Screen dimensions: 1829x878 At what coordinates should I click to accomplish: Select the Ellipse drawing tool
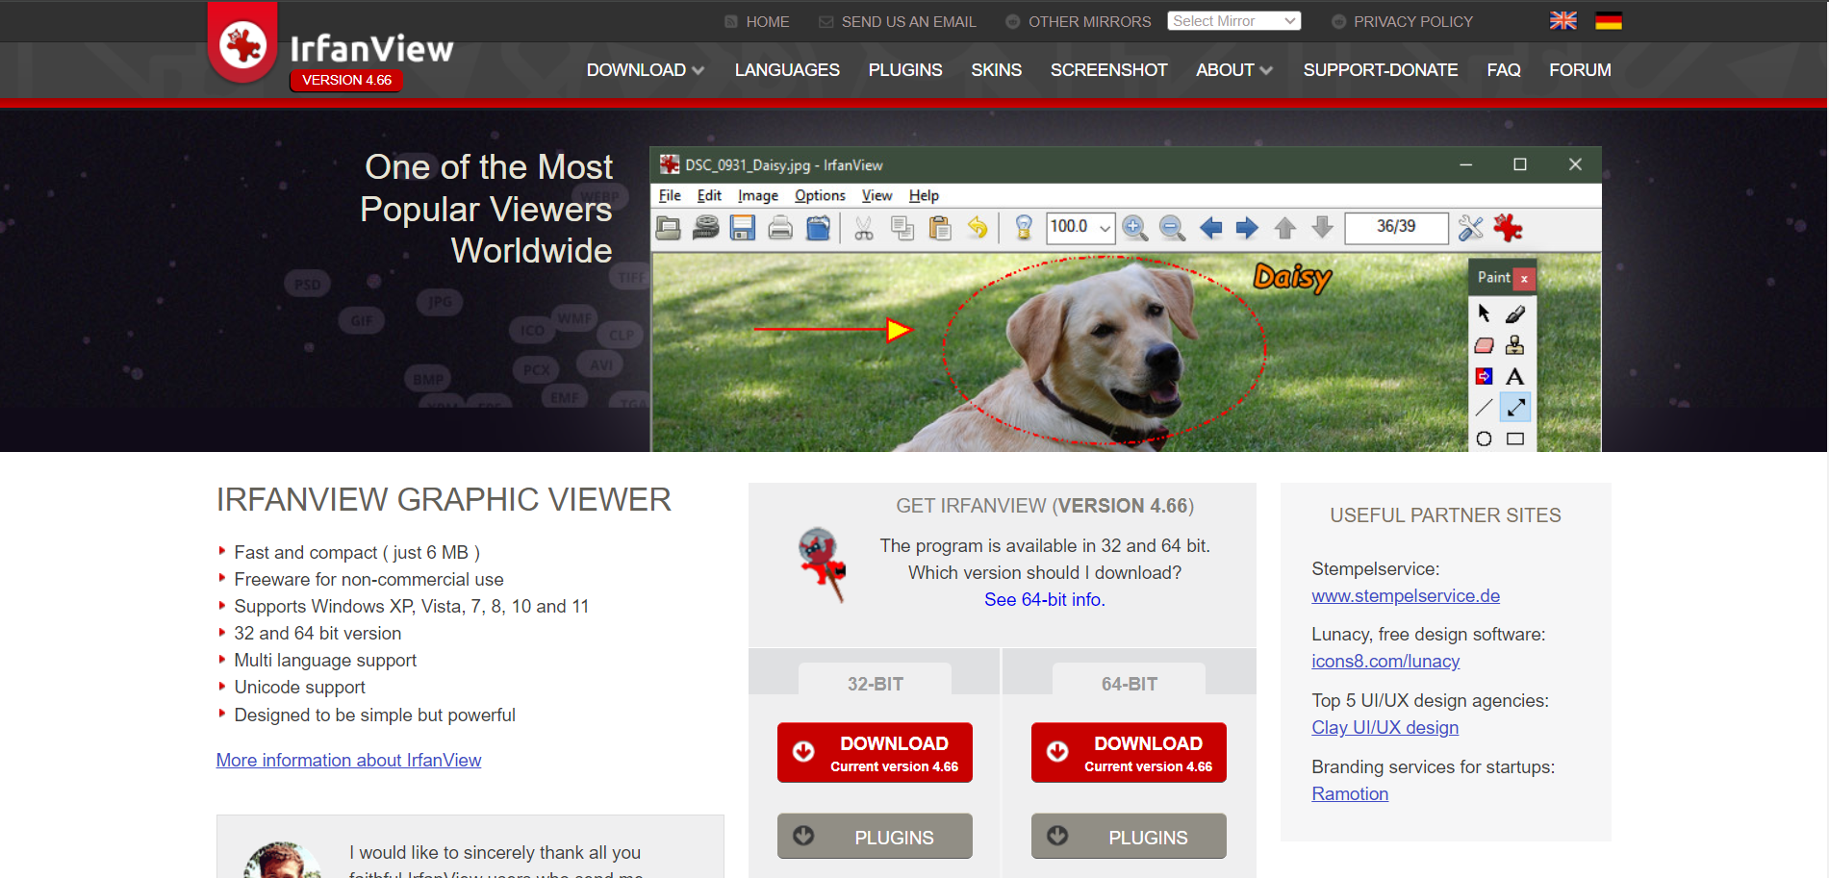coord(1483,438)
